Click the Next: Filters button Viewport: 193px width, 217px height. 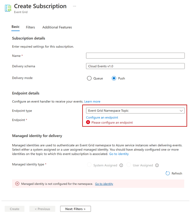(76, 209)
